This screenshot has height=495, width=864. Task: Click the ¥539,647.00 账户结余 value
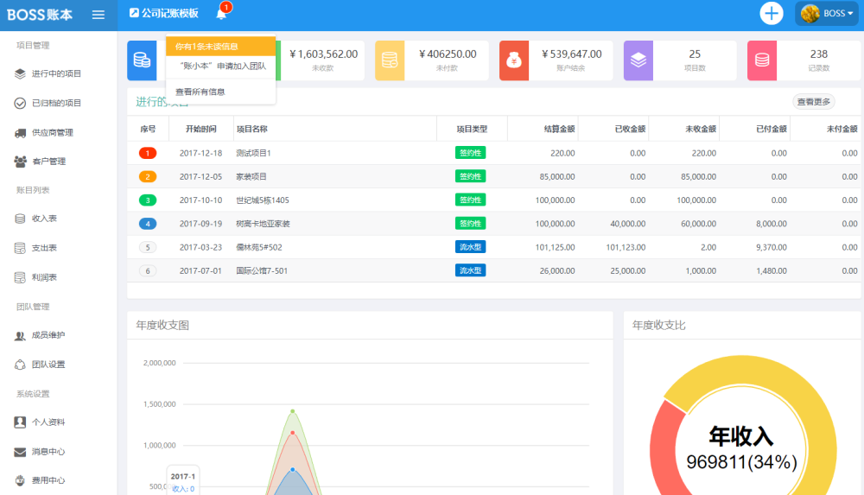[x=571, y=54]
